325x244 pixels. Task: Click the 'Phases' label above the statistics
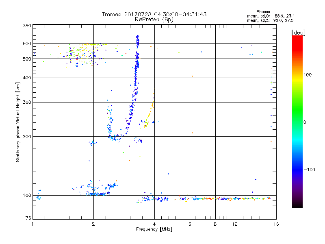pos(263,12)
